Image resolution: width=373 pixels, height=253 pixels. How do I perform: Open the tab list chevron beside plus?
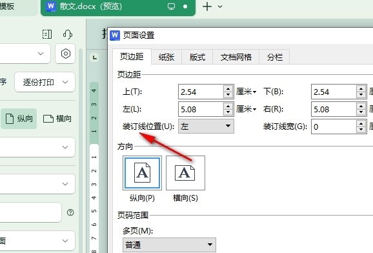tap(220, 6)
